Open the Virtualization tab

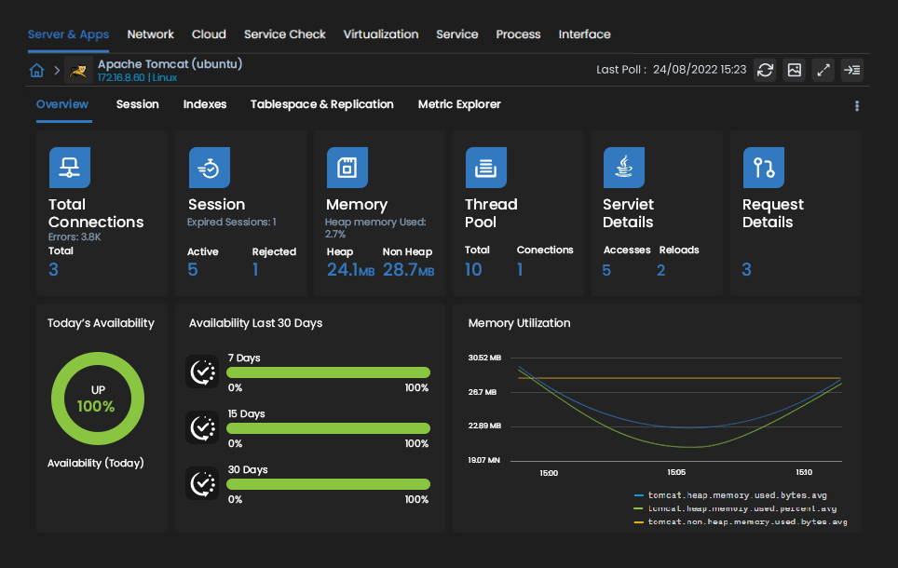click(x=381, y=34)
